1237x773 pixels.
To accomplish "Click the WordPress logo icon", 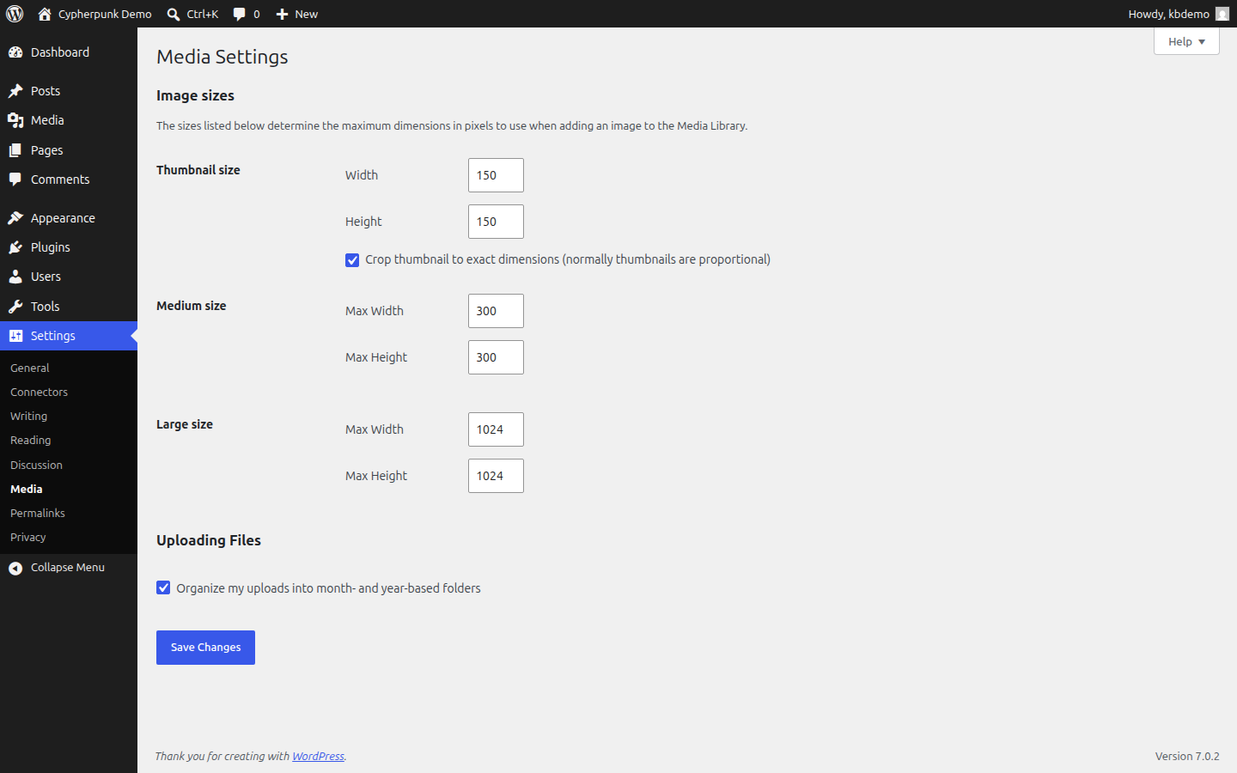I will (15, 14).
